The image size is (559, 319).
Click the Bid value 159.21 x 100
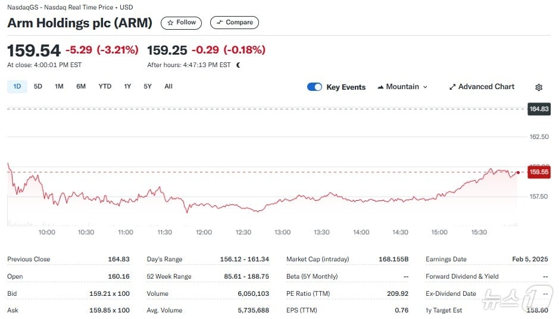(110, 293)
